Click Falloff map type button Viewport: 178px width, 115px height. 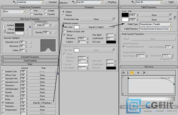point(171,2)
